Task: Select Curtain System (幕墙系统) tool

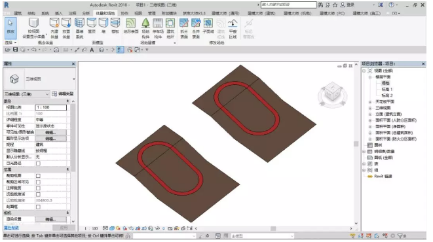Action: (x=79, y=28)
